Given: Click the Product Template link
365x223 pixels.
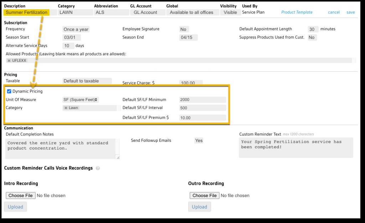Looking at the screenshot, I should click(297, 12).
